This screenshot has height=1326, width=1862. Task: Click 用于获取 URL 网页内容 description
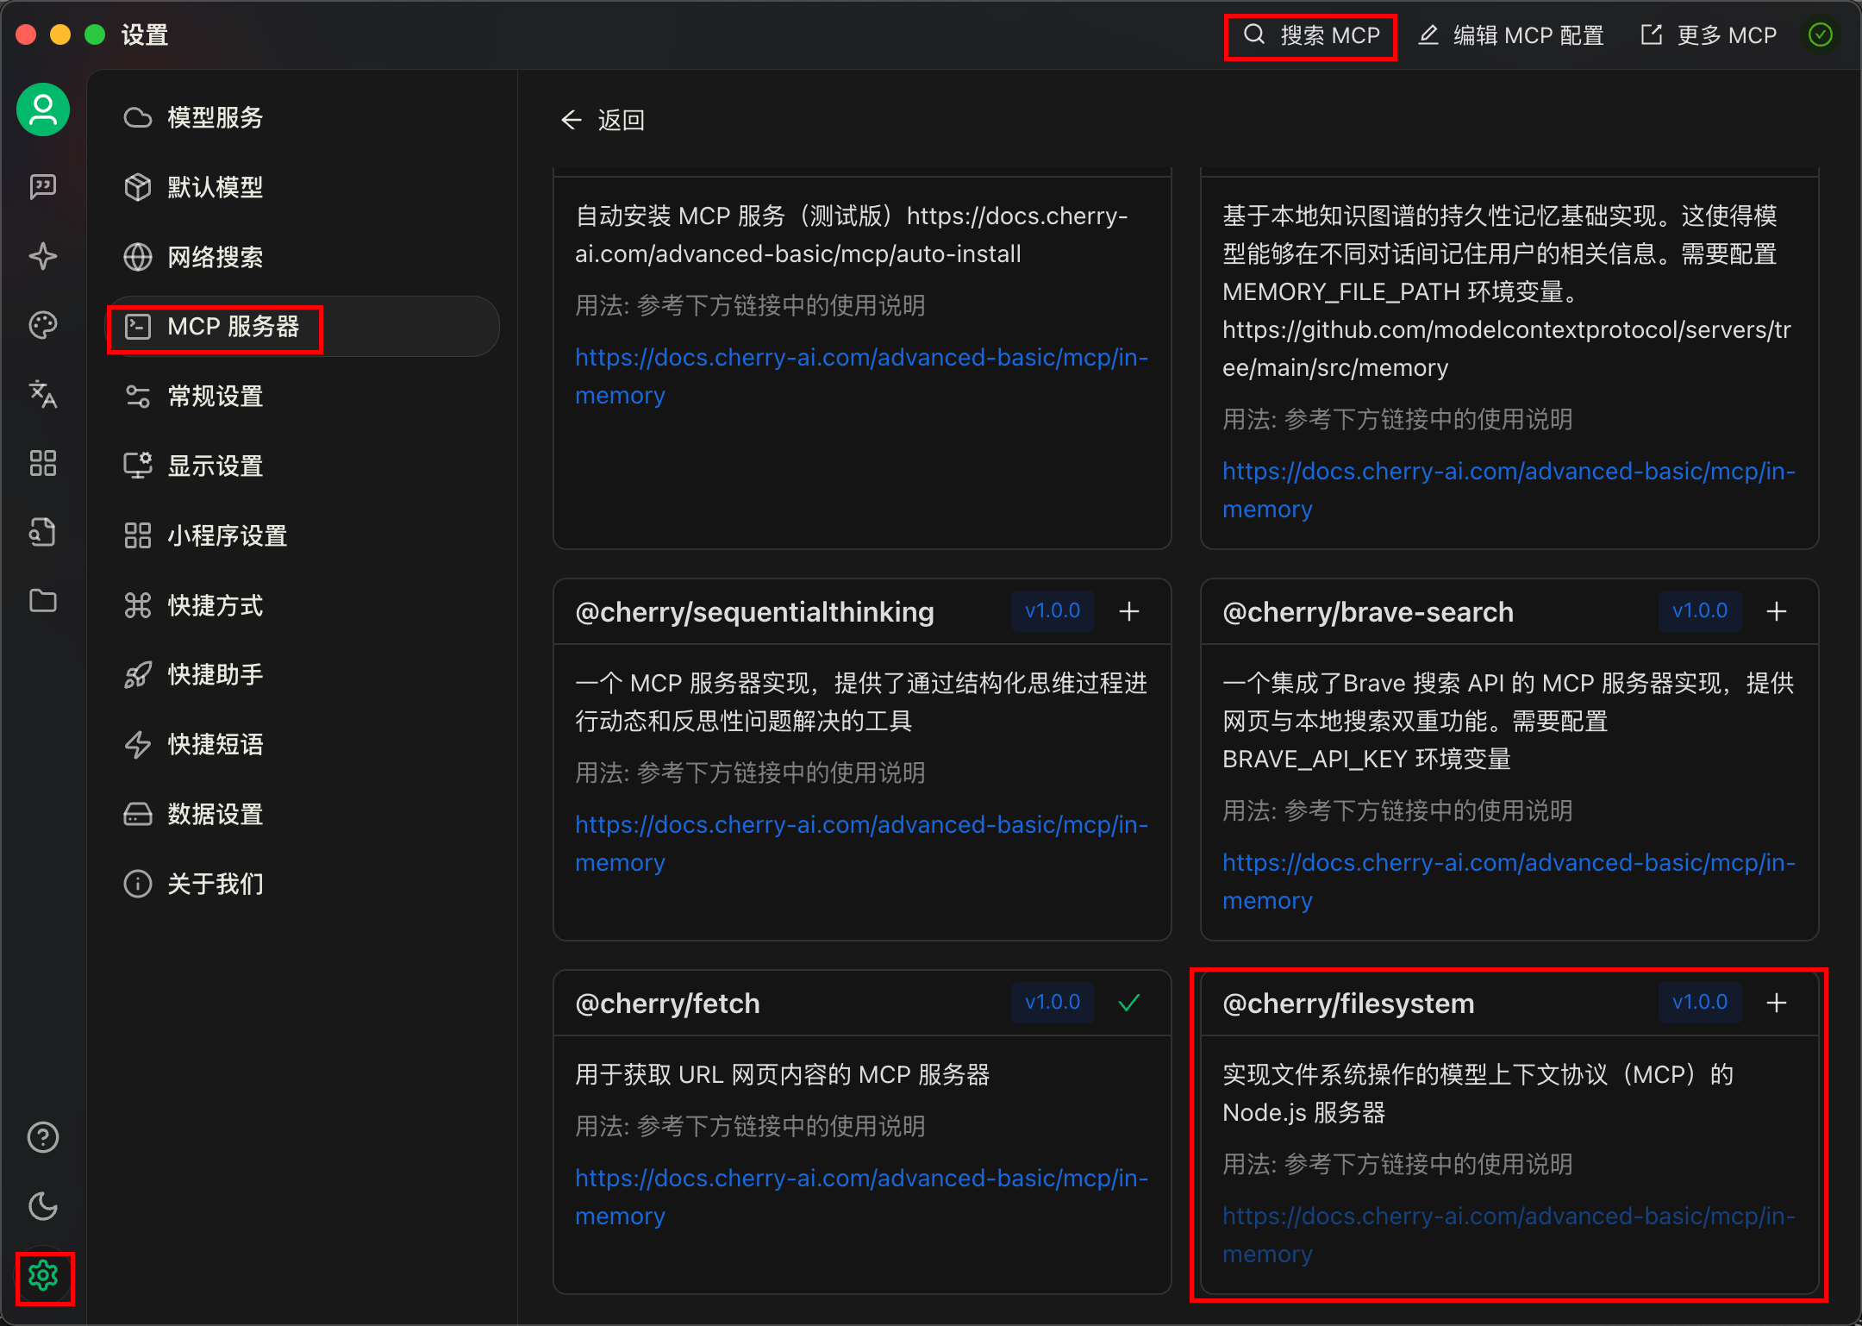point(783,1075)
